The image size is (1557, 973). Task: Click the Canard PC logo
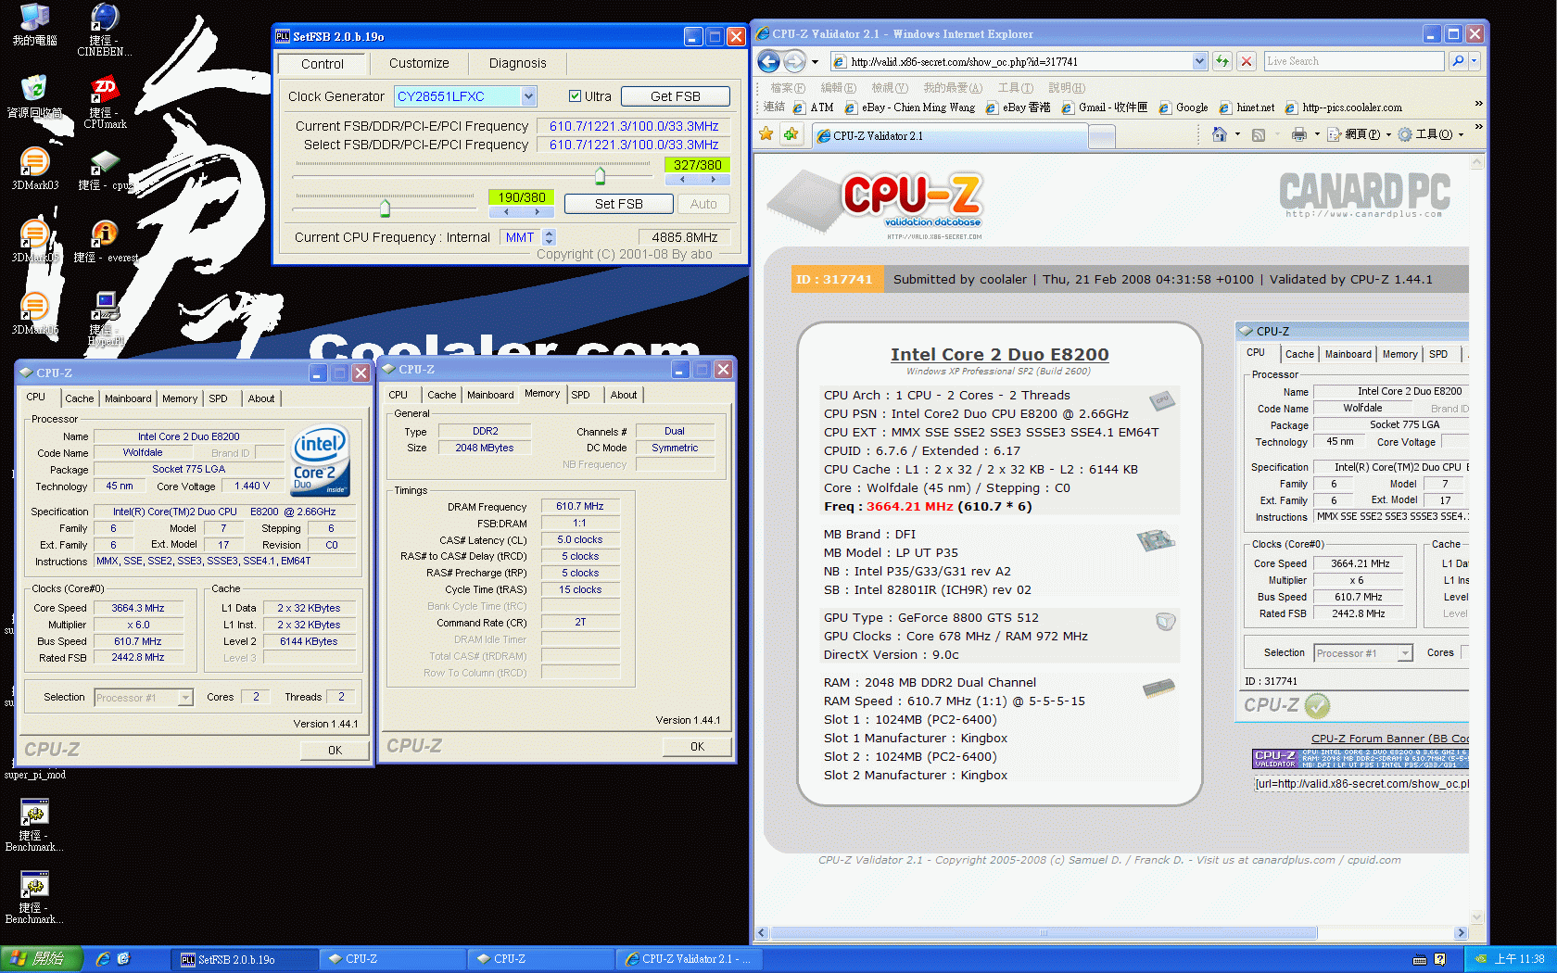[1364, 195]
